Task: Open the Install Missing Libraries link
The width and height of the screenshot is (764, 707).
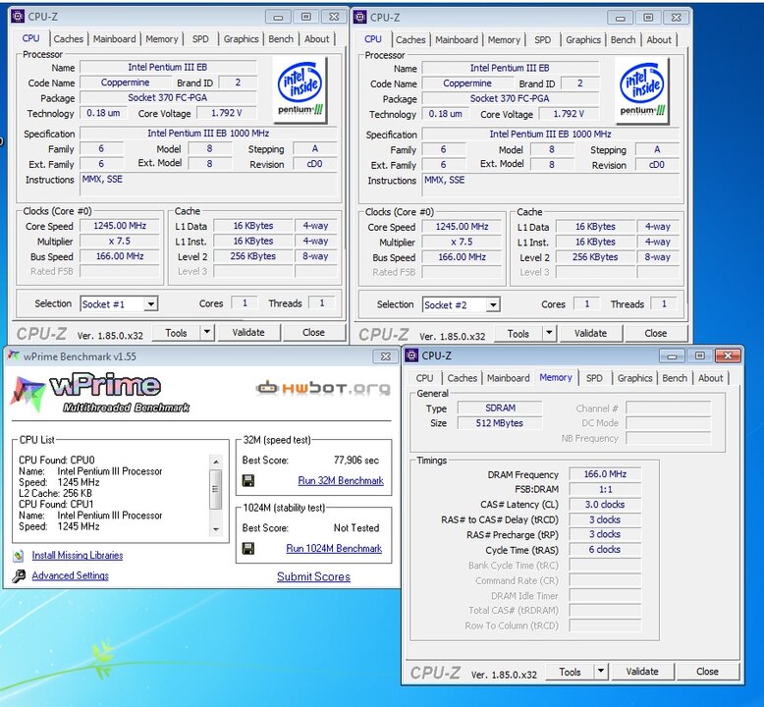Action: click(78, 556)
